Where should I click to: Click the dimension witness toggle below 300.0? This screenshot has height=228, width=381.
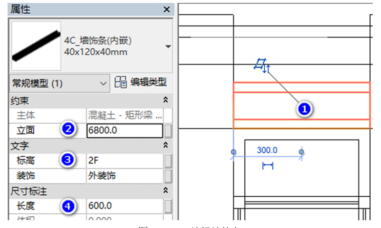tap(267, 166)
